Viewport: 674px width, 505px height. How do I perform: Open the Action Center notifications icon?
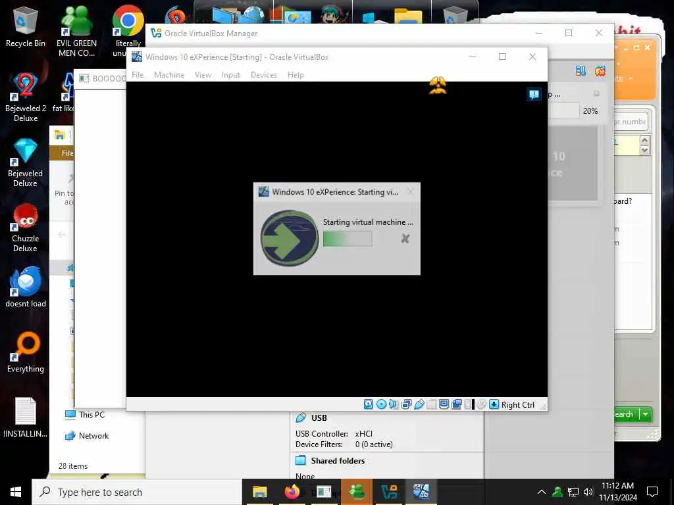652,492
